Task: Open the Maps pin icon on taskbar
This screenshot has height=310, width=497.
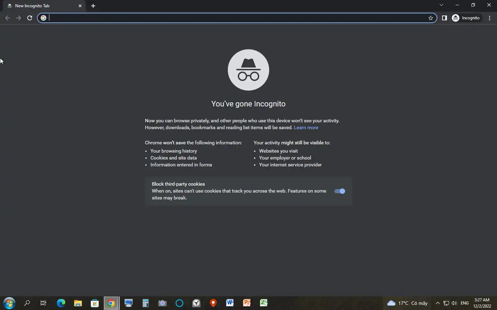Action: point(213,303)
